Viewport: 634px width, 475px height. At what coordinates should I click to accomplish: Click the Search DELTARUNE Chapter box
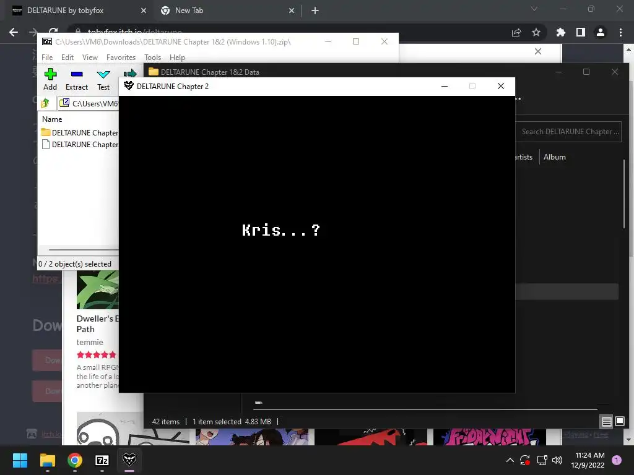(568, 132)
